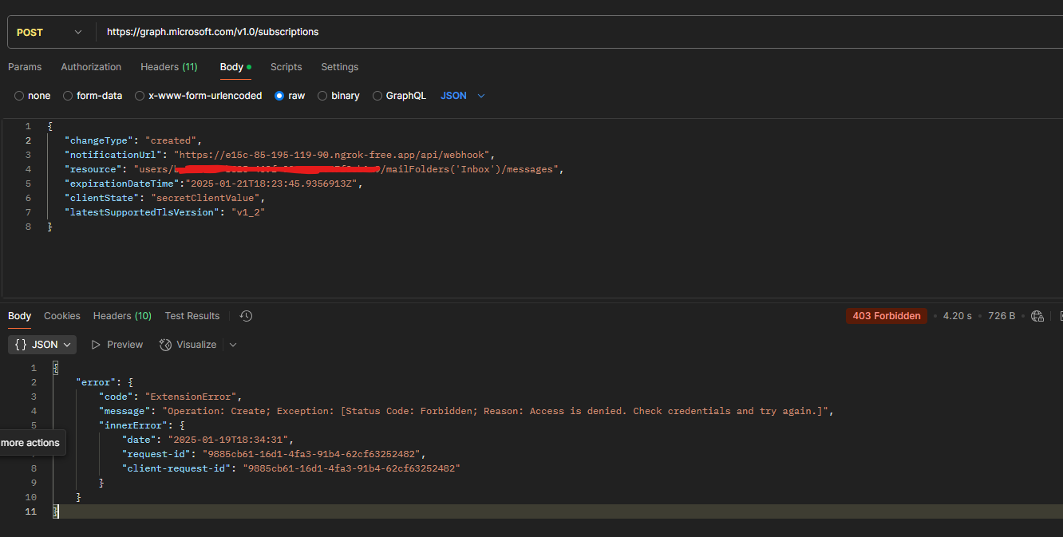Open the response history clock icon
The height and width of the screenshot is (537, 1063).
pos(246,316)
